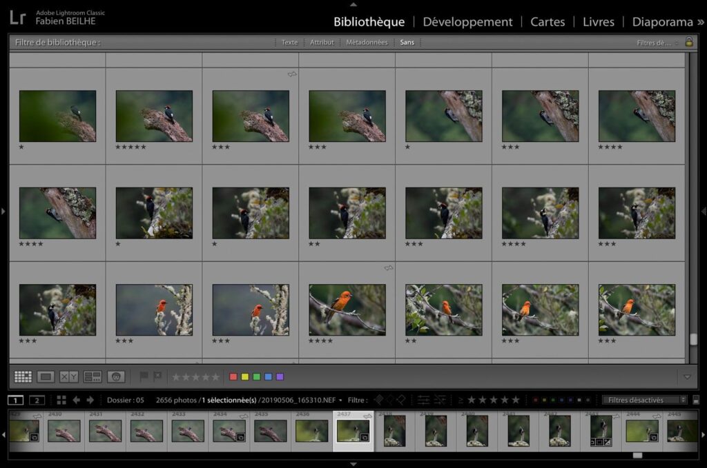This screenshot has width=707, height=468.
Task: Switch to Grid view in the toolbar
Action: tap(23, 377)
